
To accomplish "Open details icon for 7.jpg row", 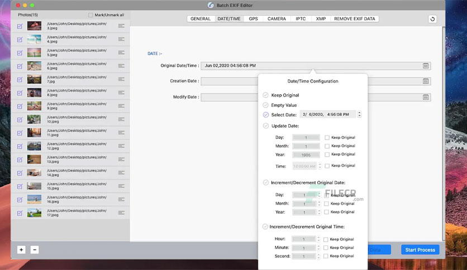I will coord(121,79).
